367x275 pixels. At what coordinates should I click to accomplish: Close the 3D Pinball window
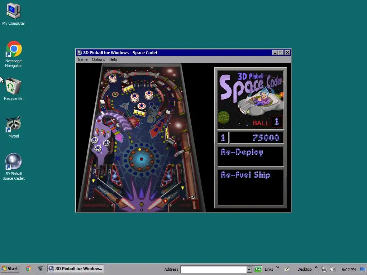287,53
